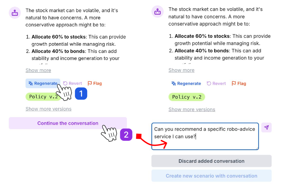Click the text box resize handle

tap(257, 148)
